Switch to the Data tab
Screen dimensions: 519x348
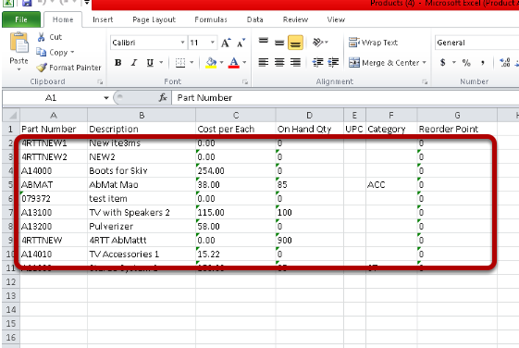254,19
